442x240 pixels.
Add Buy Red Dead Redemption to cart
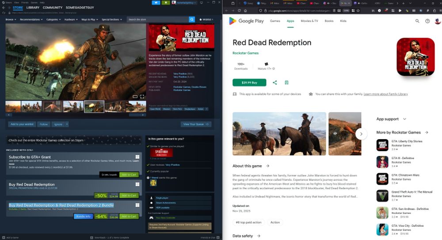(x=129, y=195)
